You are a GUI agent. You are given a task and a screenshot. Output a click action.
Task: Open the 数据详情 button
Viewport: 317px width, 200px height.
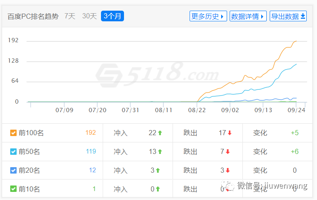click(248, 16)
